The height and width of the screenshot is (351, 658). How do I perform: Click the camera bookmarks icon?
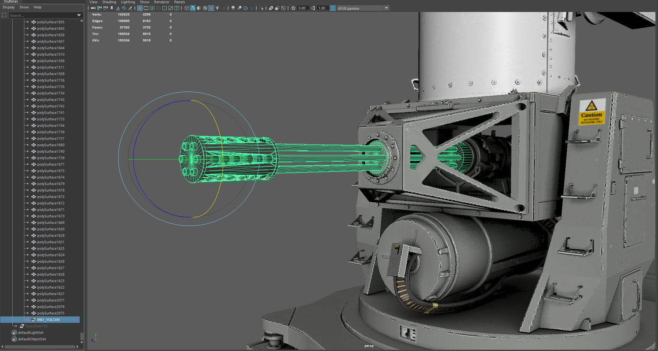(x=112, y=8)
